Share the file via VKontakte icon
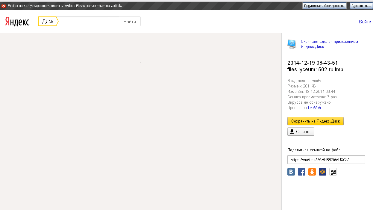The height and width of the screenshot is (210, 373). [291, 172]
